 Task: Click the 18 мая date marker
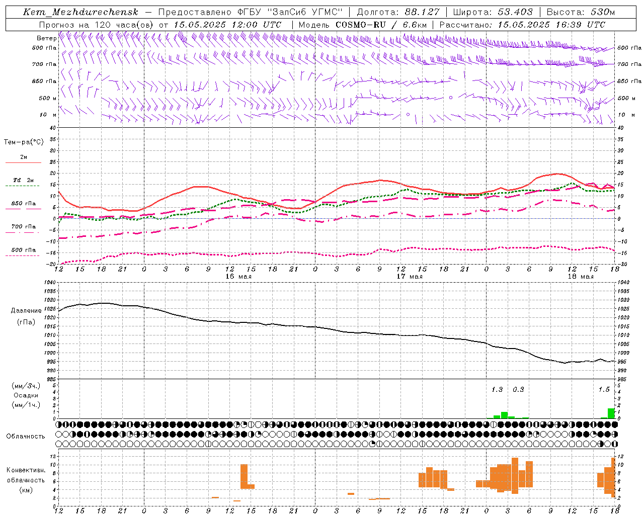tap(581, 276)
